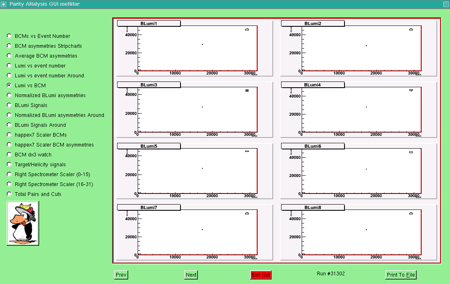Click the BLumi4 stats box

coord(411,90)
